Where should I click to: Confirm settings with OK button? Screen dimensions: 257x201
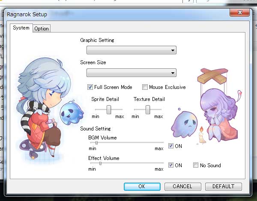tap(142, 186)
